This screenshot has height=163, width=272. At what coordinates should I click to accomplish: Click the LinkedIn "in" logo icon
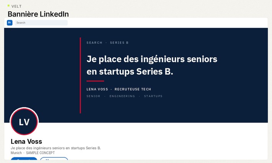pos(10,23)
